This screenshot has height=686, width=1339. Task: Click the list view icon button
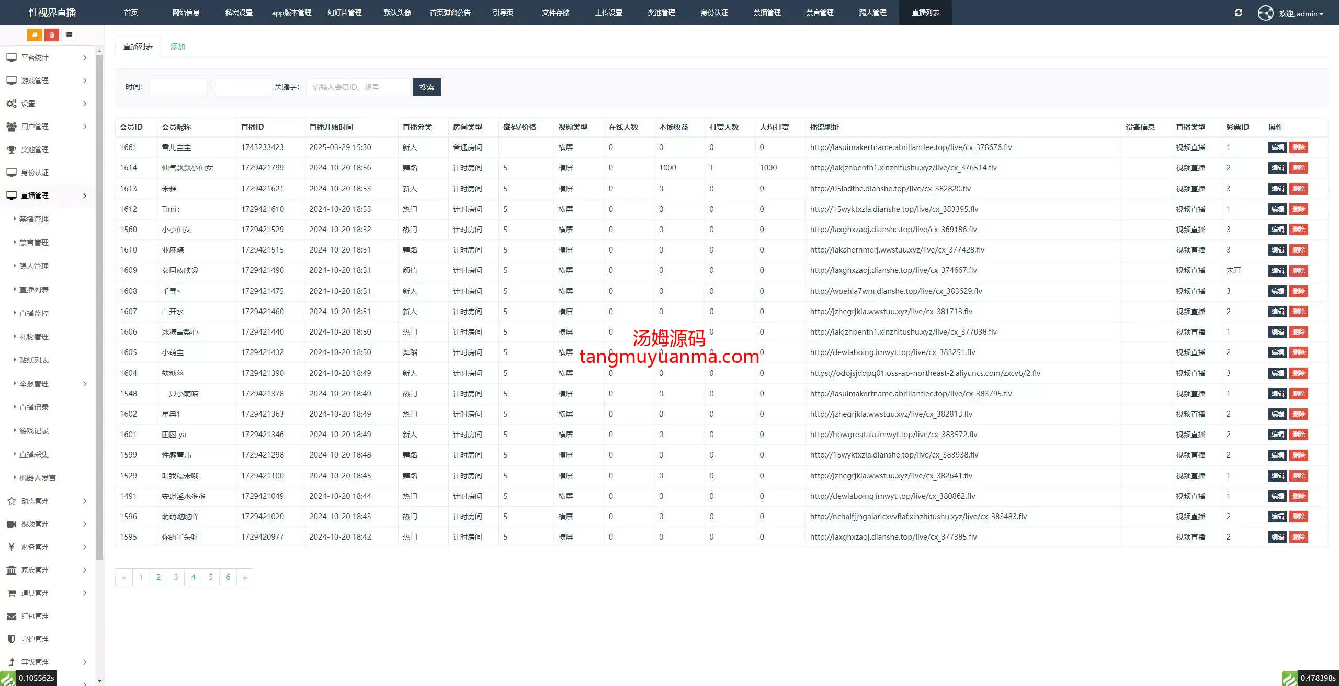pos(69,35)
